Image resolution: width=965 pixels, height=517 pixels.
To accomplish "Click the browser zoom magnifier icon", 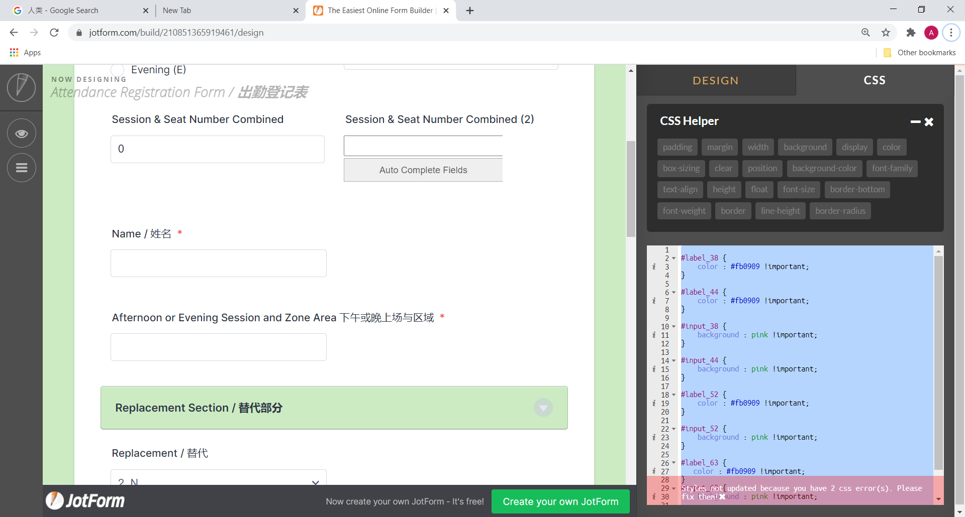I will point(865,33).
